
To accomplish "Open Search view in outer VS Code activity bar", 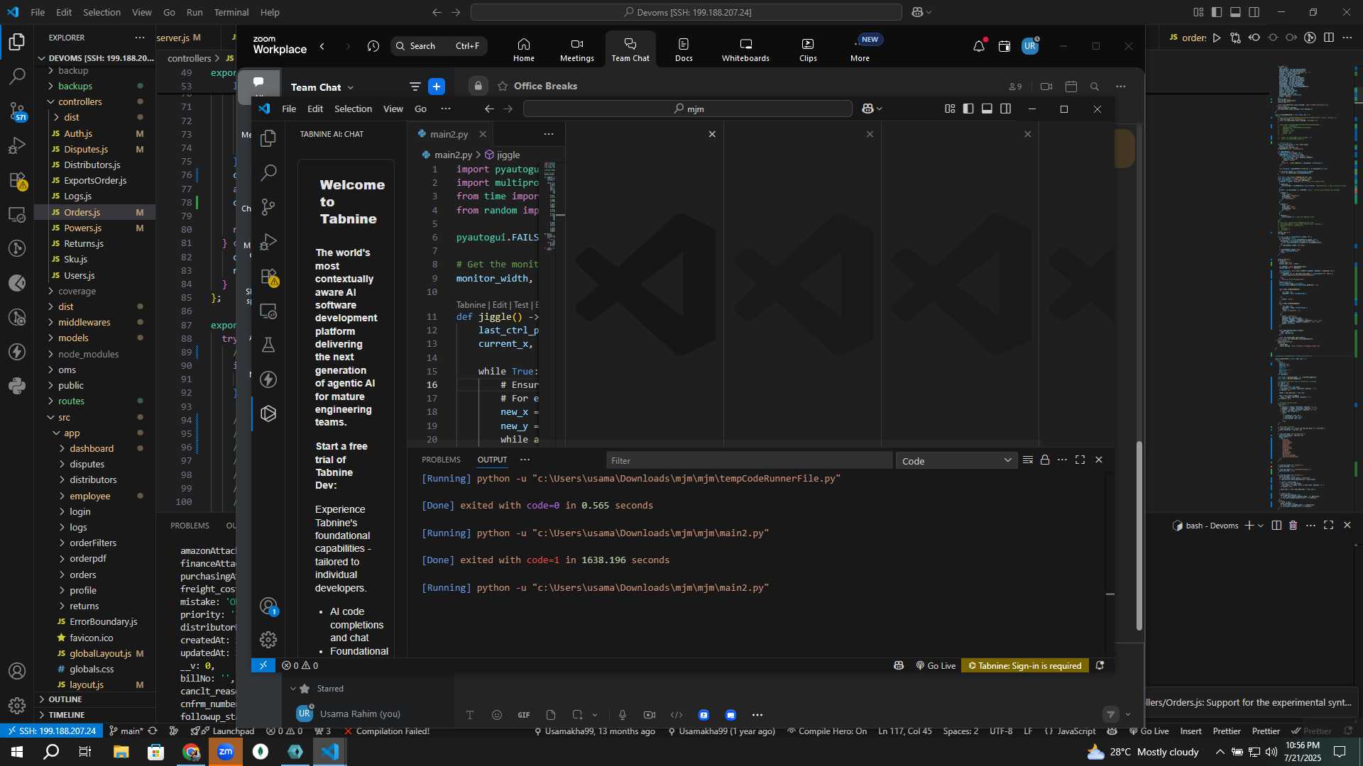I will pos(17,75).
